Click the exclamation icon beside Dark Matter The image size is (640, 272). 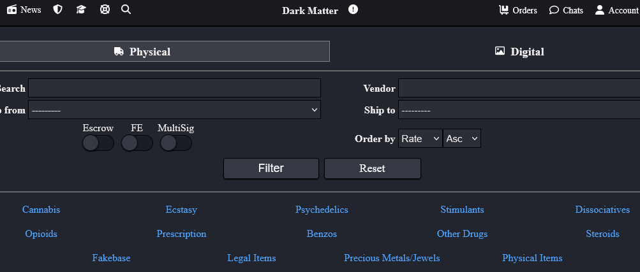pyautogui.click(x=353, y=10)
